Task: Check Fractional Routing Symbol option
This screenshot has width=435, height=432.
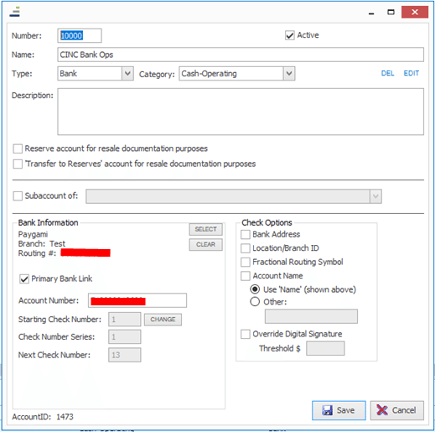Action: 246,262
